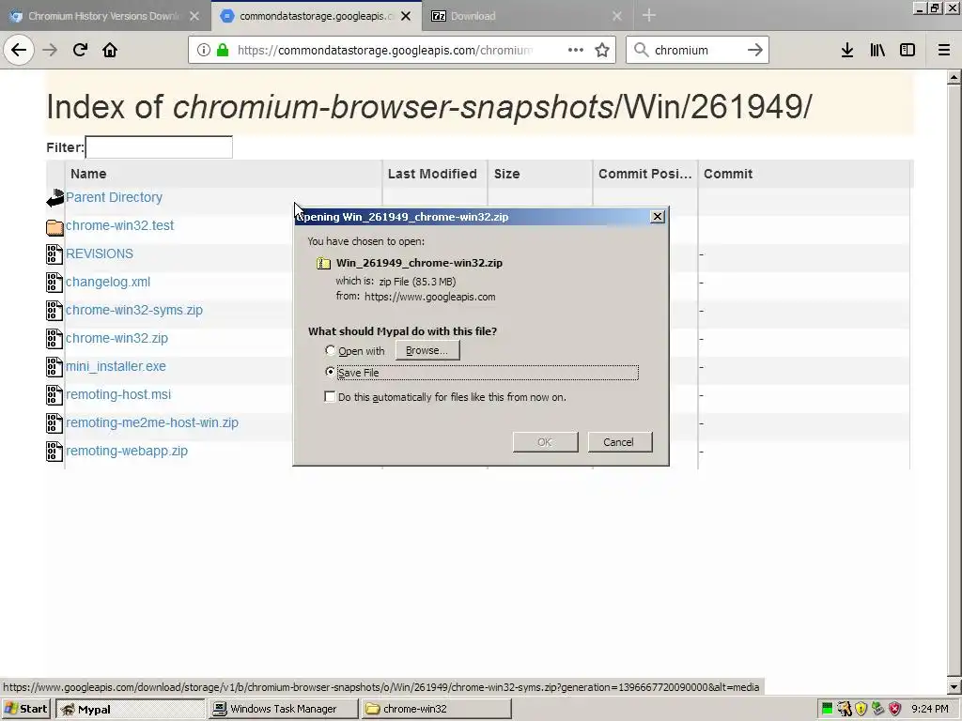This screenshot has height=721, width=962.
Task: Click the yellow shield tray icon
Action: (x=861, y=709)
